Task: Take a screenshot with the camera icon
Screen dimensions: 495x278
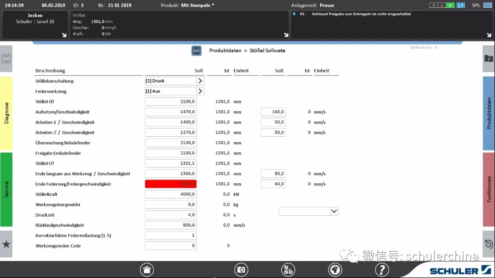Action: pos(241,270)
